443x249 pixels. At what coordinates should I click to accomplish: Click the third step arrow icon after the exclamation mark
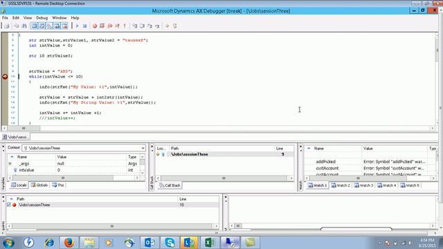[150, 26]
